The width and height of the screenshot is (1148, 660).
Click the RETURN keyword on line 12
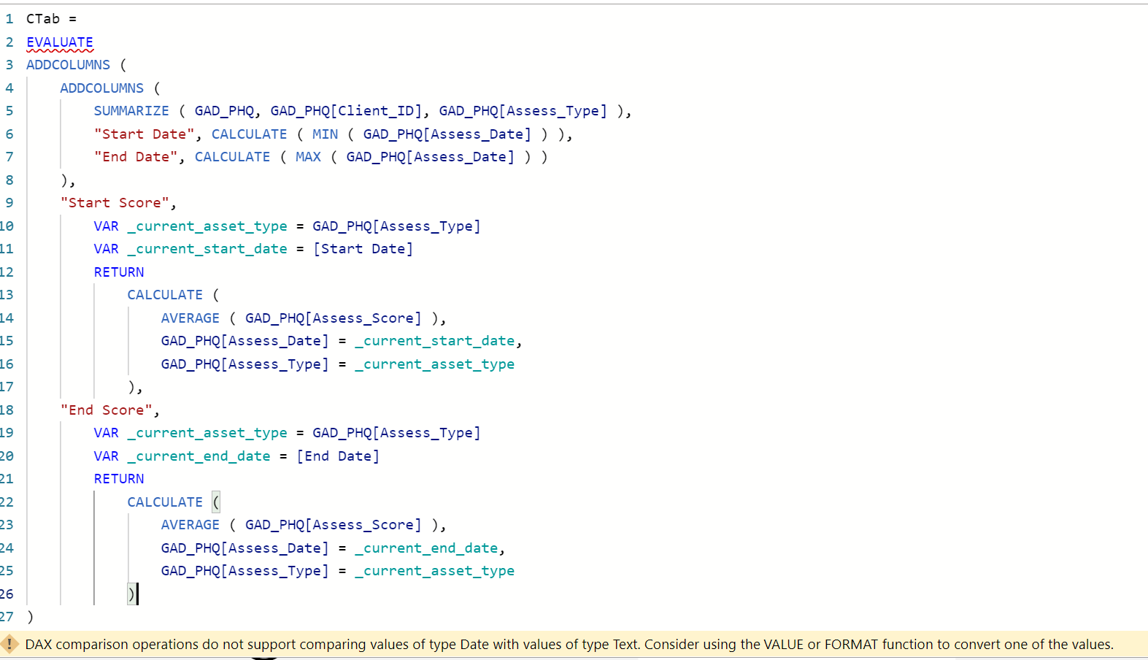119,272
